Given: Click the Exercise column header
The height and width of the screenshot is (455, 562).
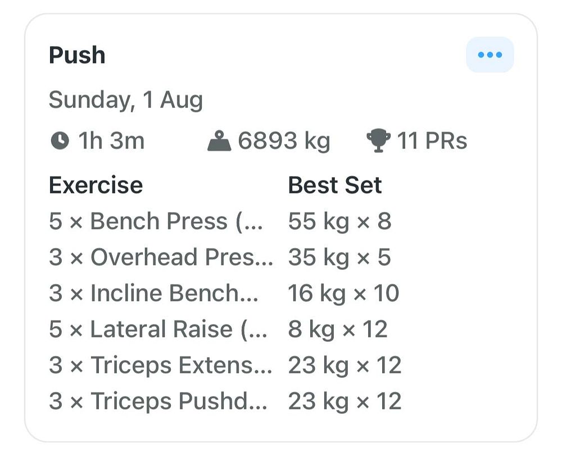Looking at the screenshot, I should tap(96, 185).
